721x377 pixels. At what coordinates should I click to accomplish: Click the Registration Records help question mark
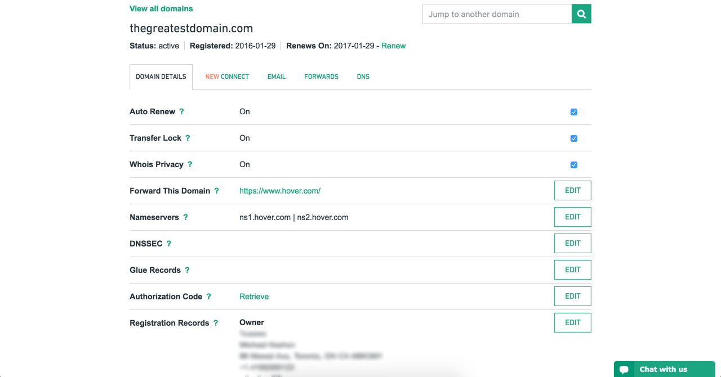pos(215,322)
